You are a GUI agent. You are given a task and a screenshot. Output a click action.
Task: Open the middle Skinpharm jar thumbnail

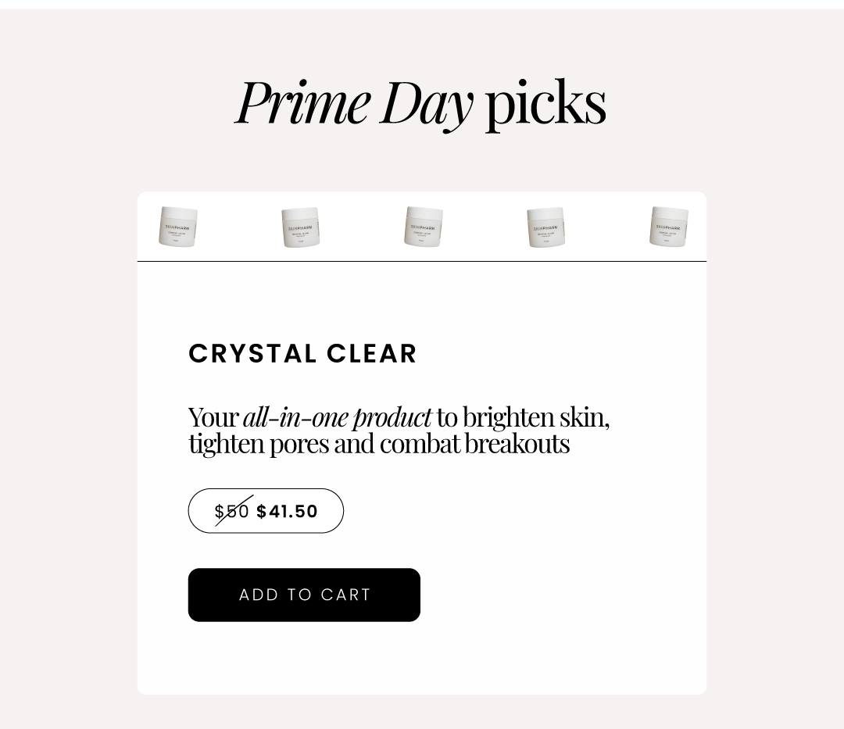point(423,227)
